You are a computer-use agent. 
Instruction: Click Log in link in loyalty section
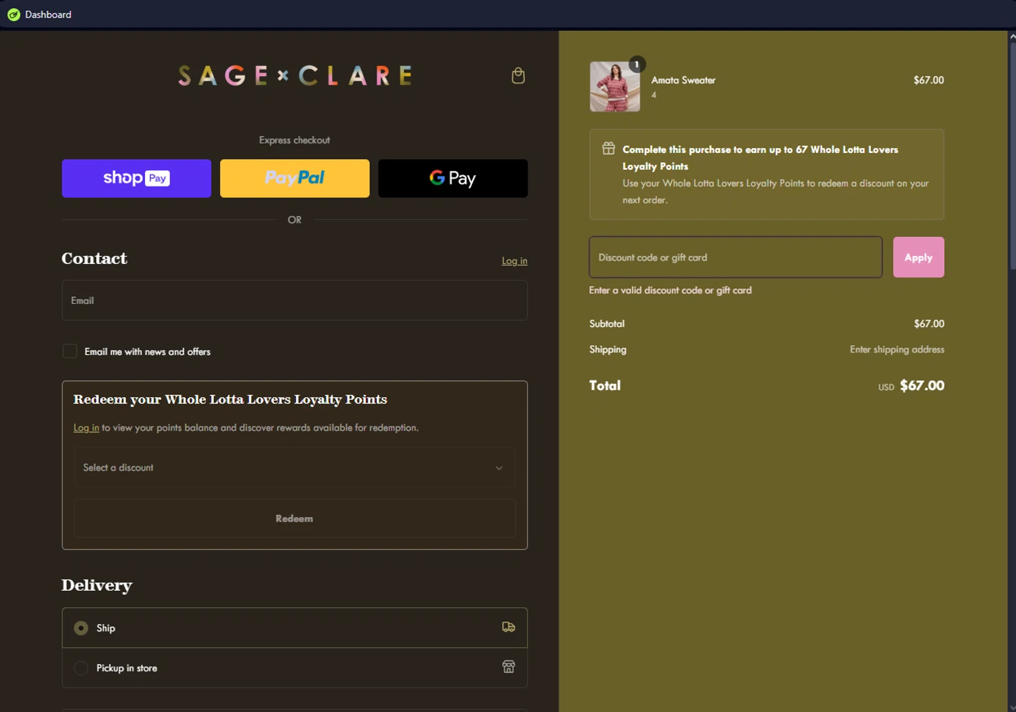(86, 428)
